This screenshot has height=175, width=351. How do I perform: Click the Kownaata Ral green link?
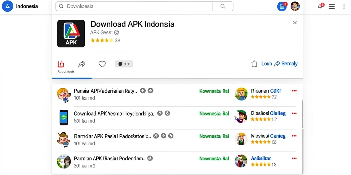coord(214,91)
